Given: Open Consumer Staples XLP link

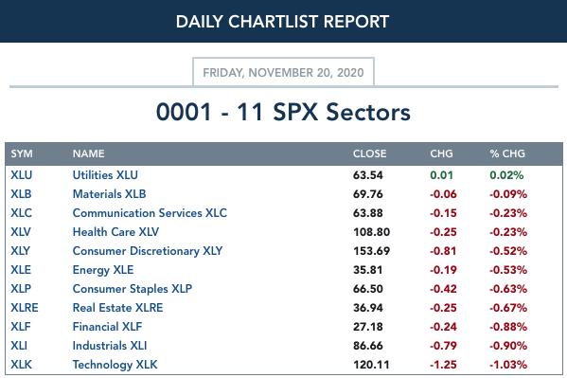Looking at the screenshot, I should click(133, 289).
